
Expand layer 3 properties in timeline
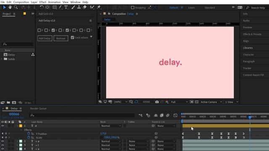17,145
